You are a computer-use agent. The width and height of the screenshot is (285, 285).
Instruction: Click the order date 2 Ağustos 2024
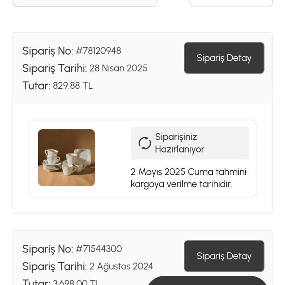click(121, 266)
